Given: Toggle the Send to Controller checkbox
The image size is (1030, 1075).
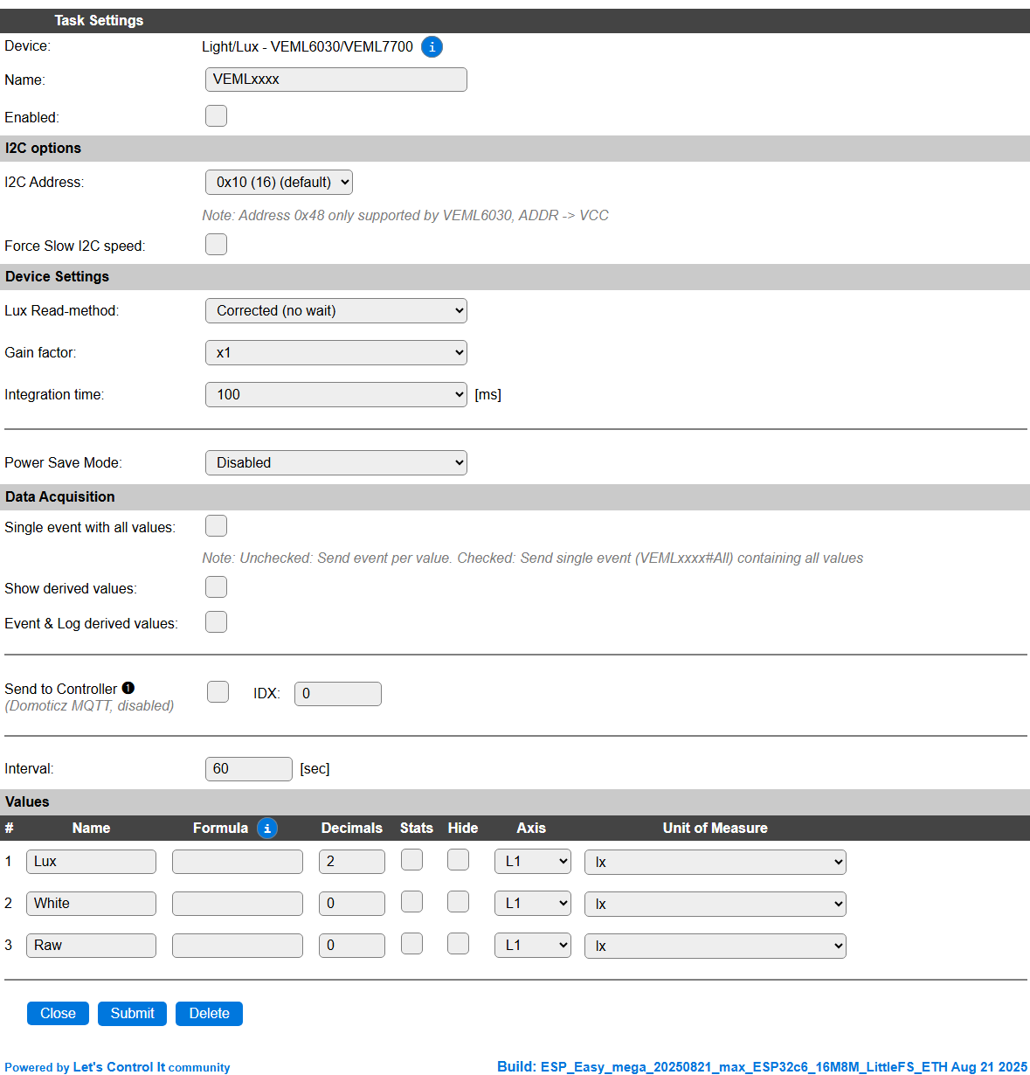Looking at the screenshot, I should coord(218,692).
